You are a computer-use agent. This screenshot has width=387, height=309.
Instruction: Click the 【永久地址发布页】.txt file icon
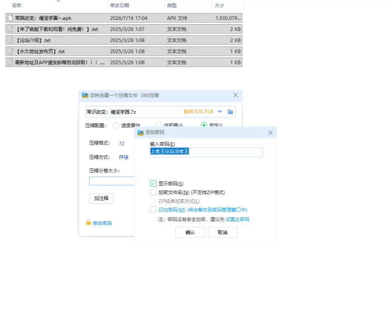click(x=10, y=51)
